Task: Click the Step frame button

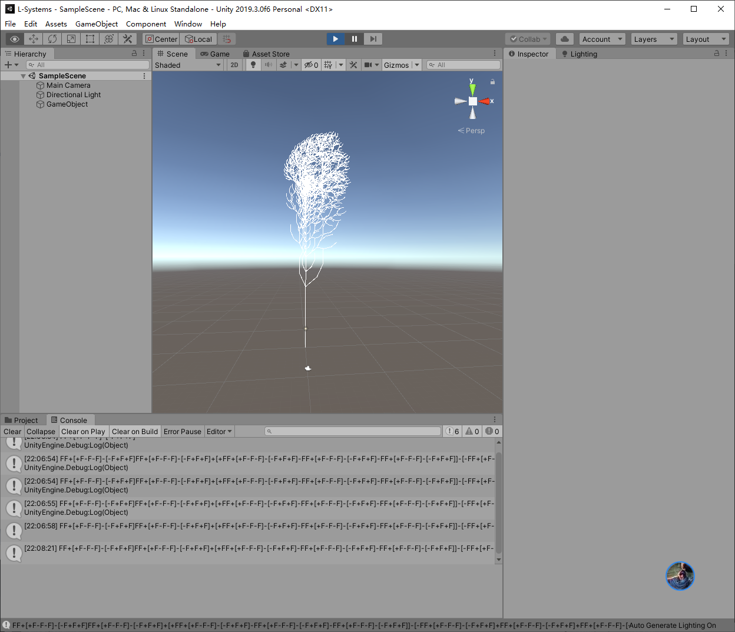Action: 373,39
